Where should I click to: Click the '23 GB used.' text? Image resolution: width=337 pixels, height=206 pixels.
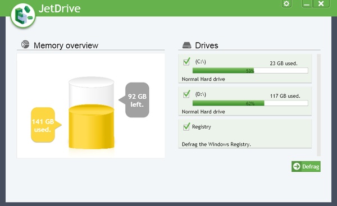coord(284,63)
